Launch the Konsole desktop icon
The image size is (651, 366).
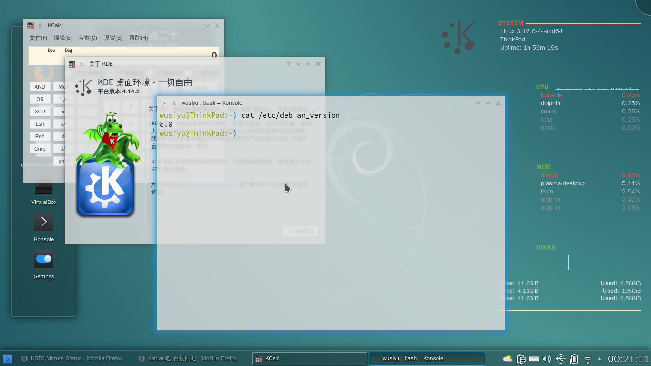(44, 227)
